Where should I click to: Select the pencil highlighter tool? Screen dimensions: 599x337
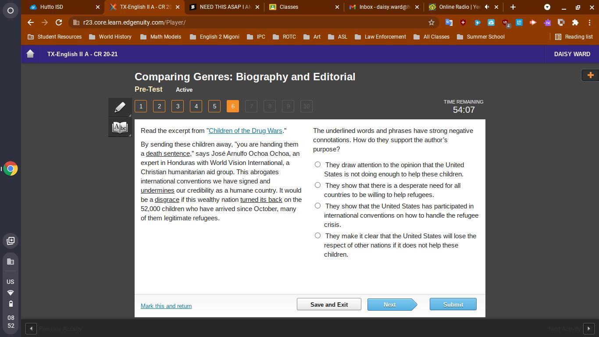coord(120,108)
